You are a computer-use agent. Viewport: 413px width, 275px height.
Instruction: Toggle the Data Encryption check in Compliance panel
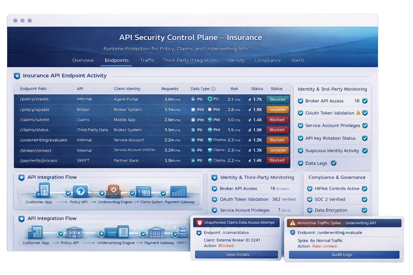(365, 210)
